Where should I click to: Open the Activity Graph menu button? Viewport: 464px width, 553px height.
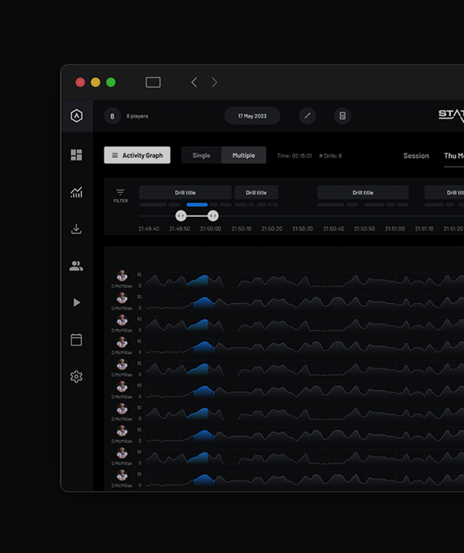[x=137, y=156]
